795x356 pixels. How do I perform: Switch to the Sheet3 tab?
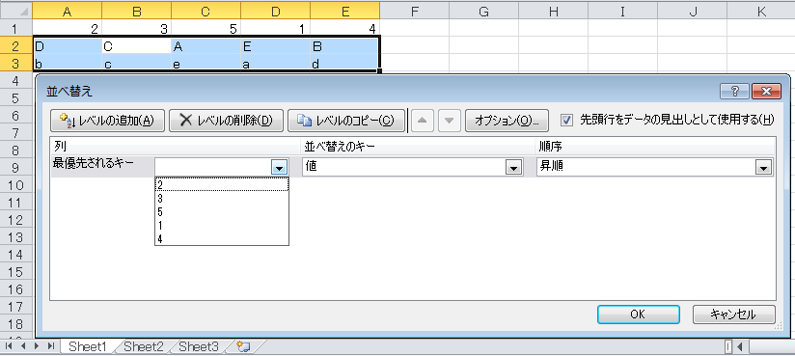pos(199,347)
